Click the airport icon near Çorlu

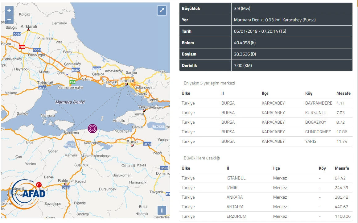(68, 74)
